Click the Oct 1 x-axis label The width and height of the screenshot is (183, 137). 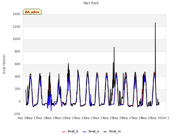[x=166, y=118]
